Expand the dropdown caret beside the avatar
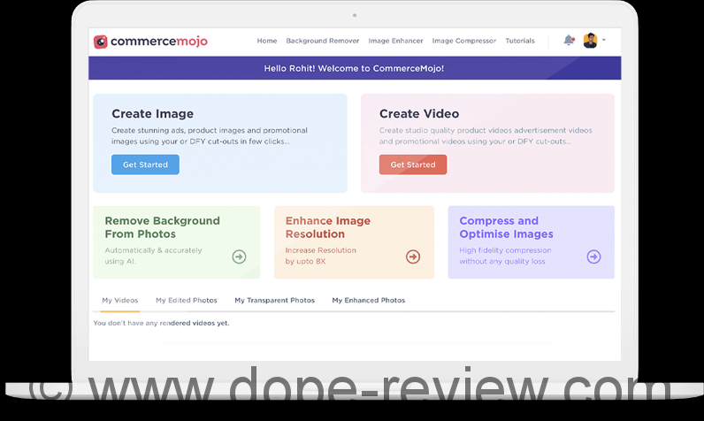 pyautogui.click(x=604, y=41)
